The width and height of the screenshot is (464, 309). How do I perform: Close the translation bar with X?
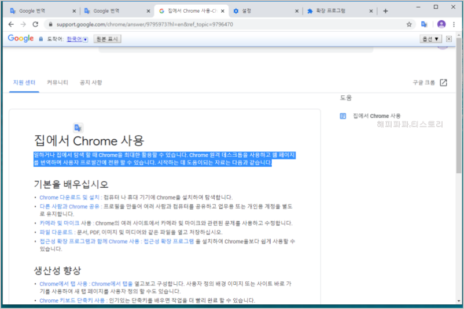point(449,39)
